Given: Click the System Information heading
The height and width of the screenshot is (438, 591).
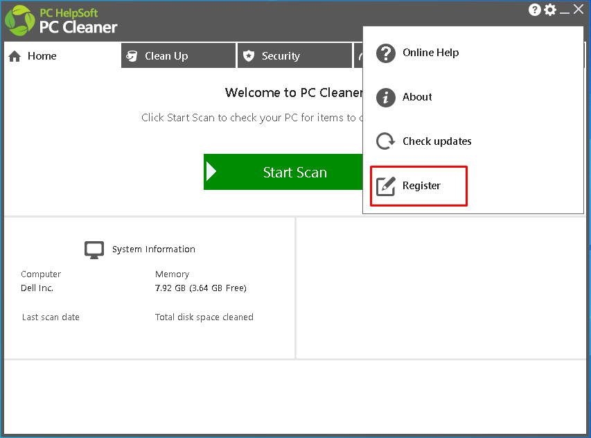Looking at the screenshot, I should (x=153, y=249).
